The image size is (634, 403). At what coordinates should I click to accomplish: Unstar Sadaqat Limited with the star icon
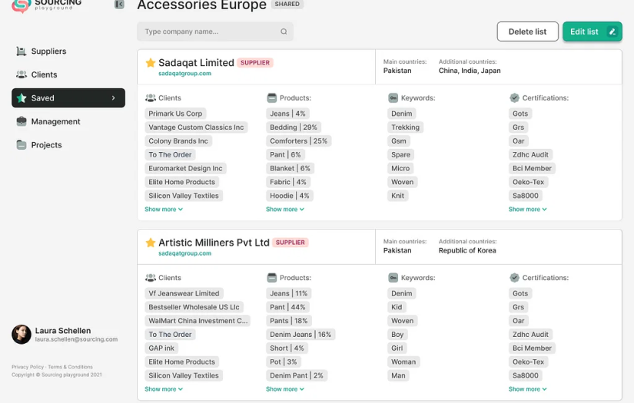click(151, 63)
